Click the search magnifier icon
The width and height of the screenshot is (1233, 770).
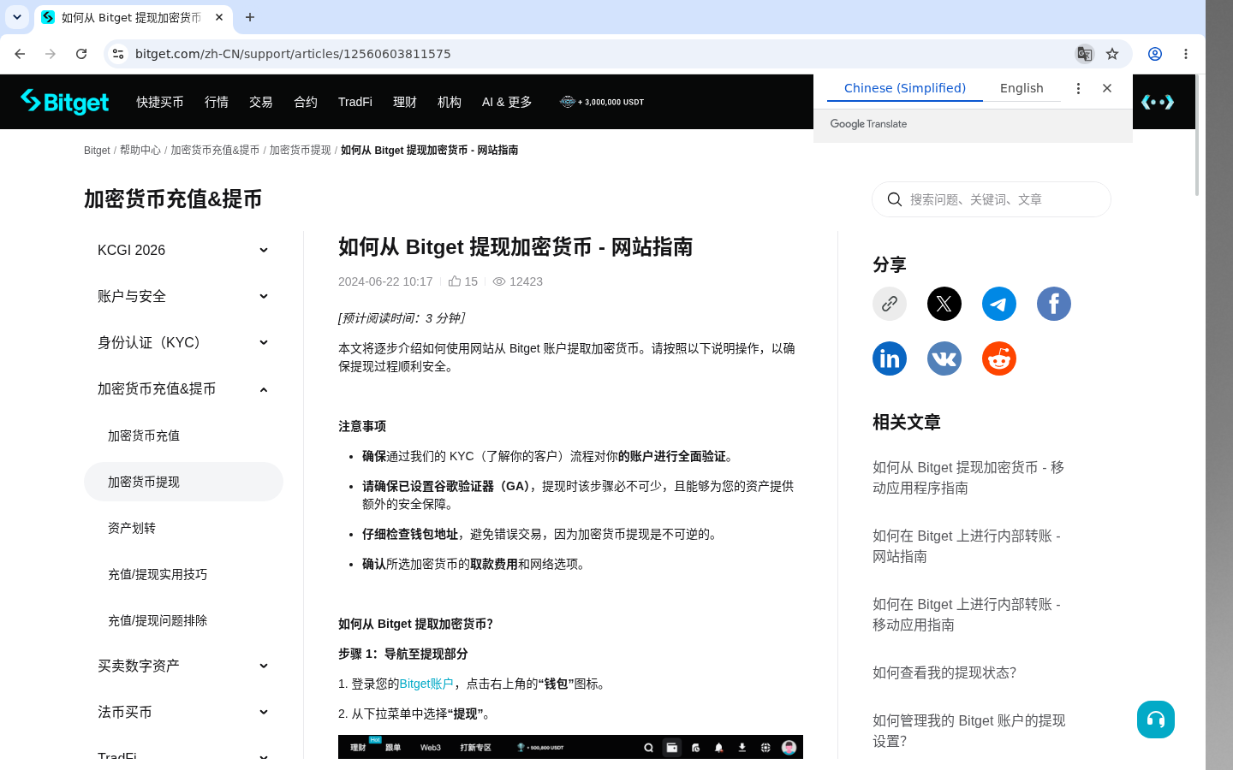tap(895, 199)
